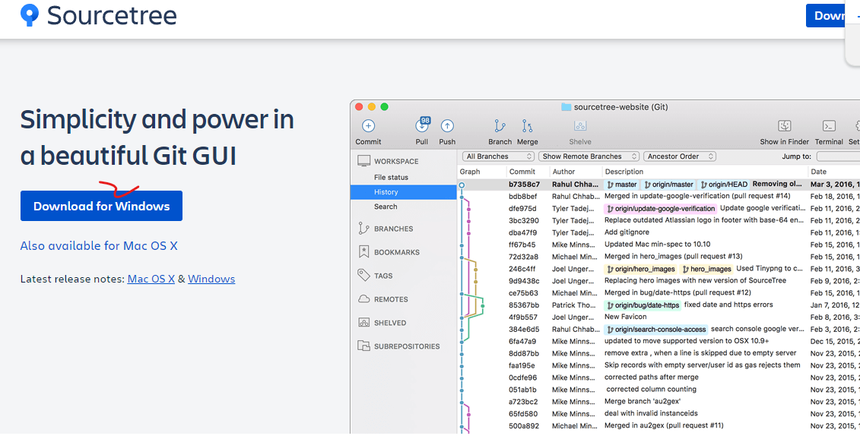This screenshot has width=860, height=439.
Task: Click the Sourcetree logo in header
Action: (x=99, y=15)
